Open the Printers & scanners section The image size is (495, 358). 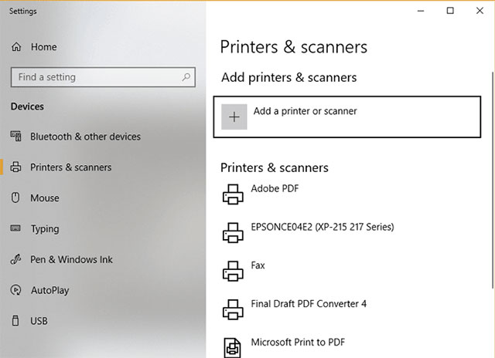(70, 167)
